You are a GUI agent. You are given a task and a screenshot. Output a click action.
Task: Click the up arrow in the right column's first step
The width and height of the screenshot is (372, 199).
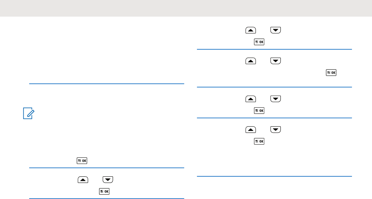point(251,30)
